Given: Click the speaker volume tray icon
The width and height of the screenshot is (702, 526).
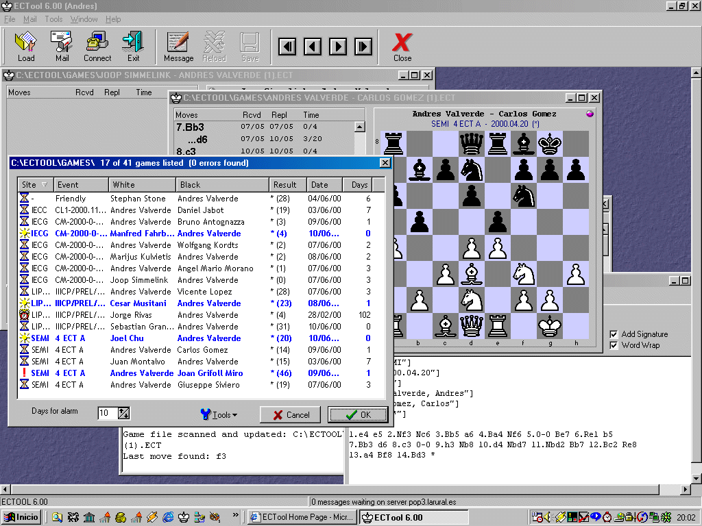Looking at the screenshot, I should pos(548,518).
